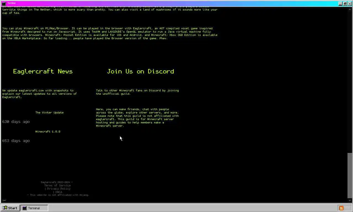This screenshot has width=353, height=212.
Task: Restore down the Terminal window
Action: [345, 4]
